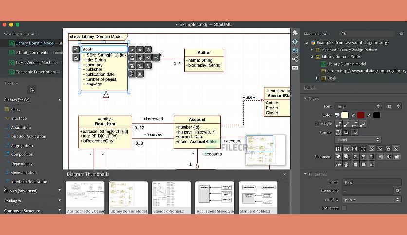Image resolution: width=407 pixels, height=235 pixels.
Task: Open the font size 13 dropdown
Action: [x=392, y=106]
